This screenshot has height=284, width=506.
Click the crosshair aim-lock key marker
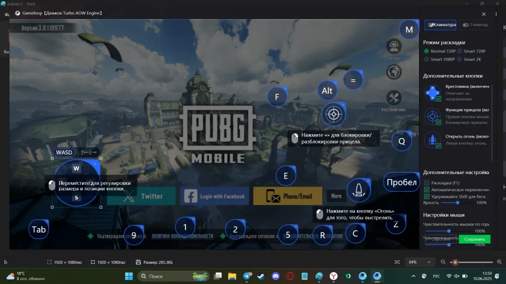334,114
